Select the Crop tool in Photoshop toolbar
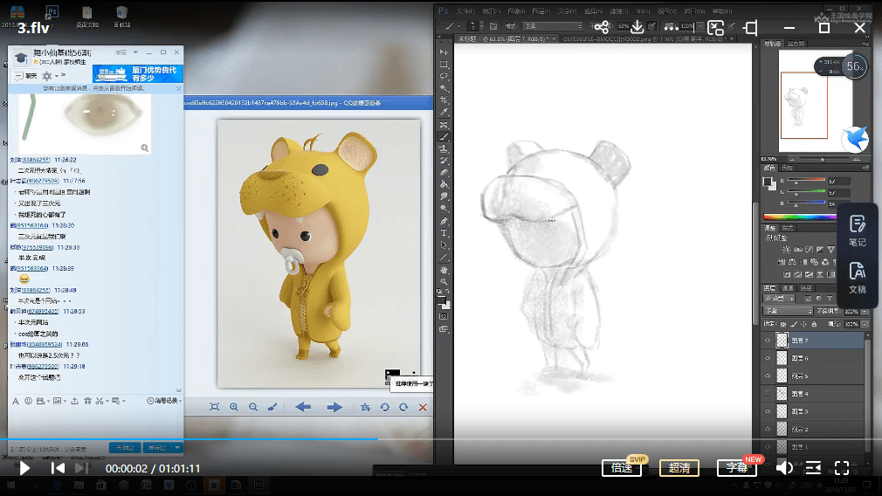The height and width of the screenshot is (496, 882). tap(444, 100)
